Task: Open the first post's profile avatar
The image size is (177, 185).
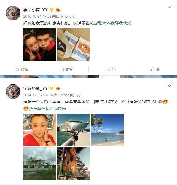Action: click(13, 13)
